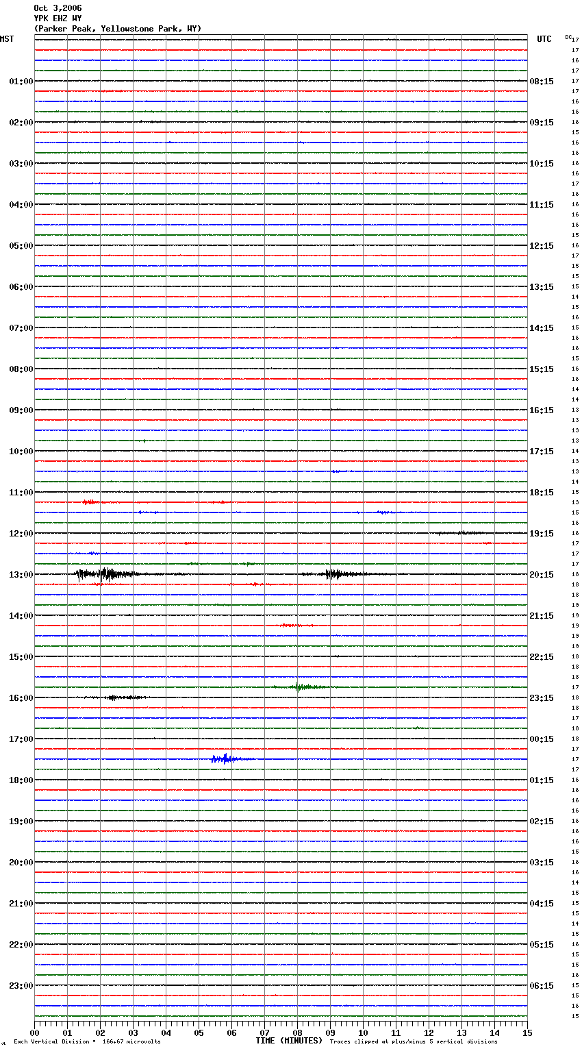Screen dimensions: 582x1051
Task: Select the 02:00 MST row label
Action: point(21,123)
